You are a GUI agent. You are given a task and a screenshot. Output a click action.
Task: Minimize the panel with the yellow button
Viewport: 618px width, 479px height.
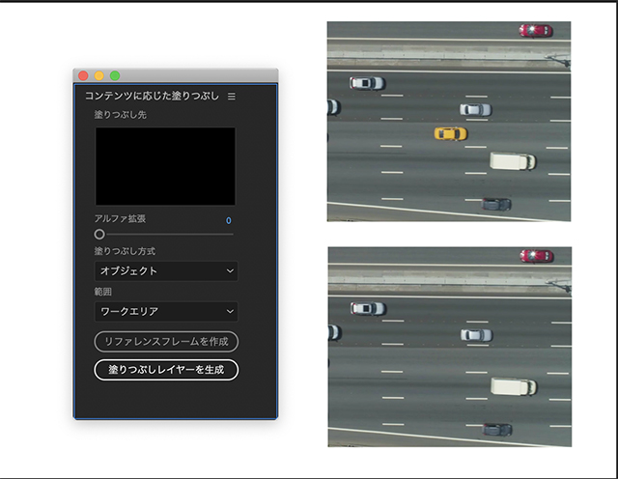point(98,75)
